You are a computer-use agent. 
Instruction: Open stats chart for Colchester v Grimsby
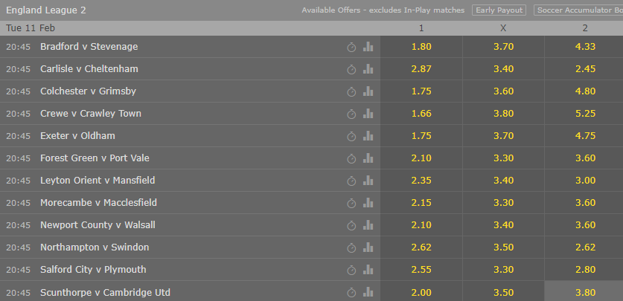point(368,91)
